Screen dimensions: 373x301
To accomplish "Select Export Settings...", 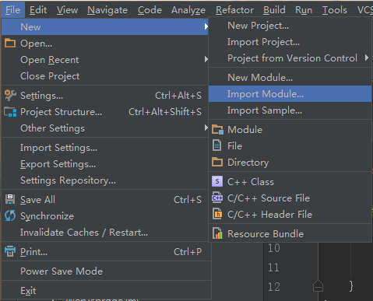I will pos(105,164).
